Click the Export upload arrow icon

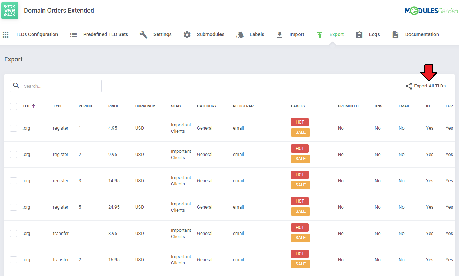point(320,35)
